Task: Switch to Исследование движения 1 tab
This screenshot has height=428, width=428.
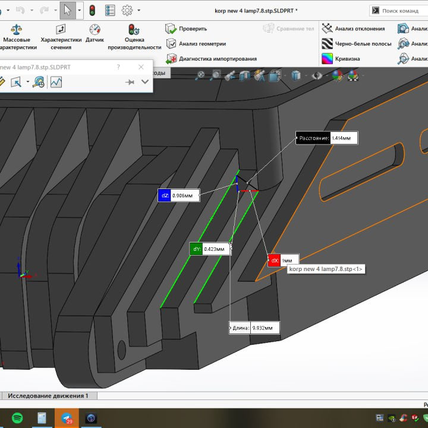Action: tap(48, 396)
